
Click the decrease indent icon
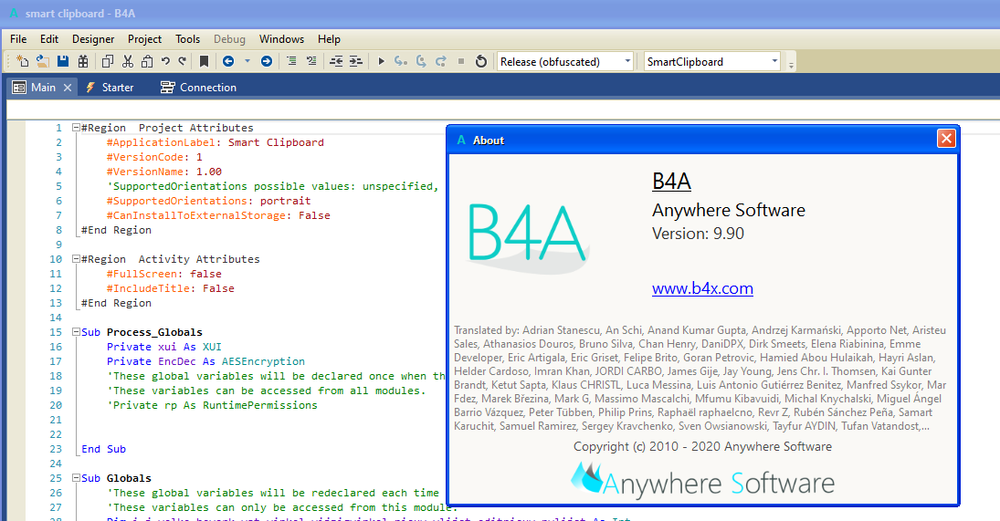pyautogui.click(x=336, y=61)
